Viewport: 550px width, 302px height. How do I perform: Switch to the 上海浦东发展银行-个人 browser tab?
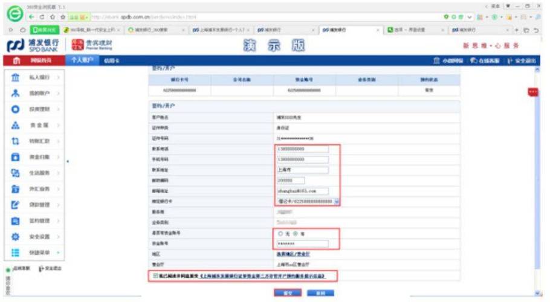pos(221,30)
